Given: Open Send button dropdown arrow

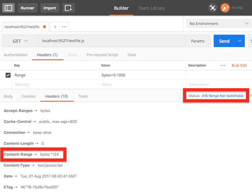Looking at the screenshot, I should click(x=240, y=41).
